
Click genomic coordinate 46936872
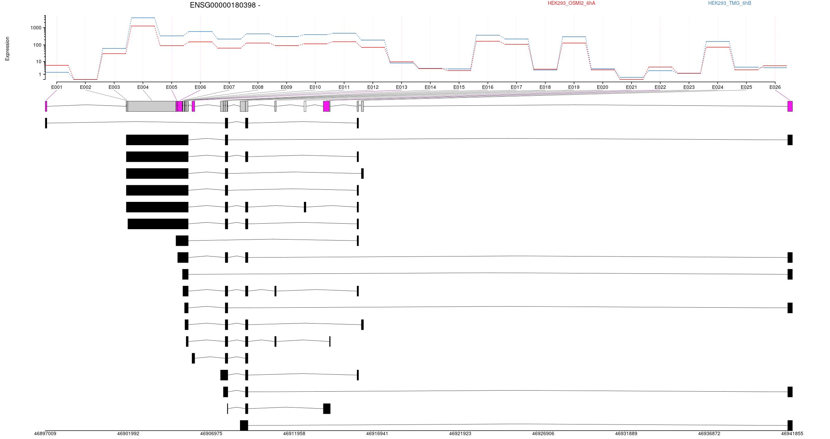709,433
